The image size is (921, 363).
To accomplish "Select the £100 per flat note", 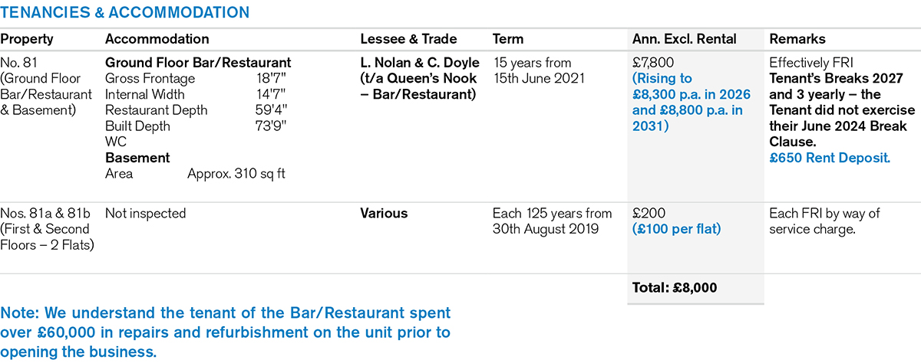I will click(x=676, y=229).
